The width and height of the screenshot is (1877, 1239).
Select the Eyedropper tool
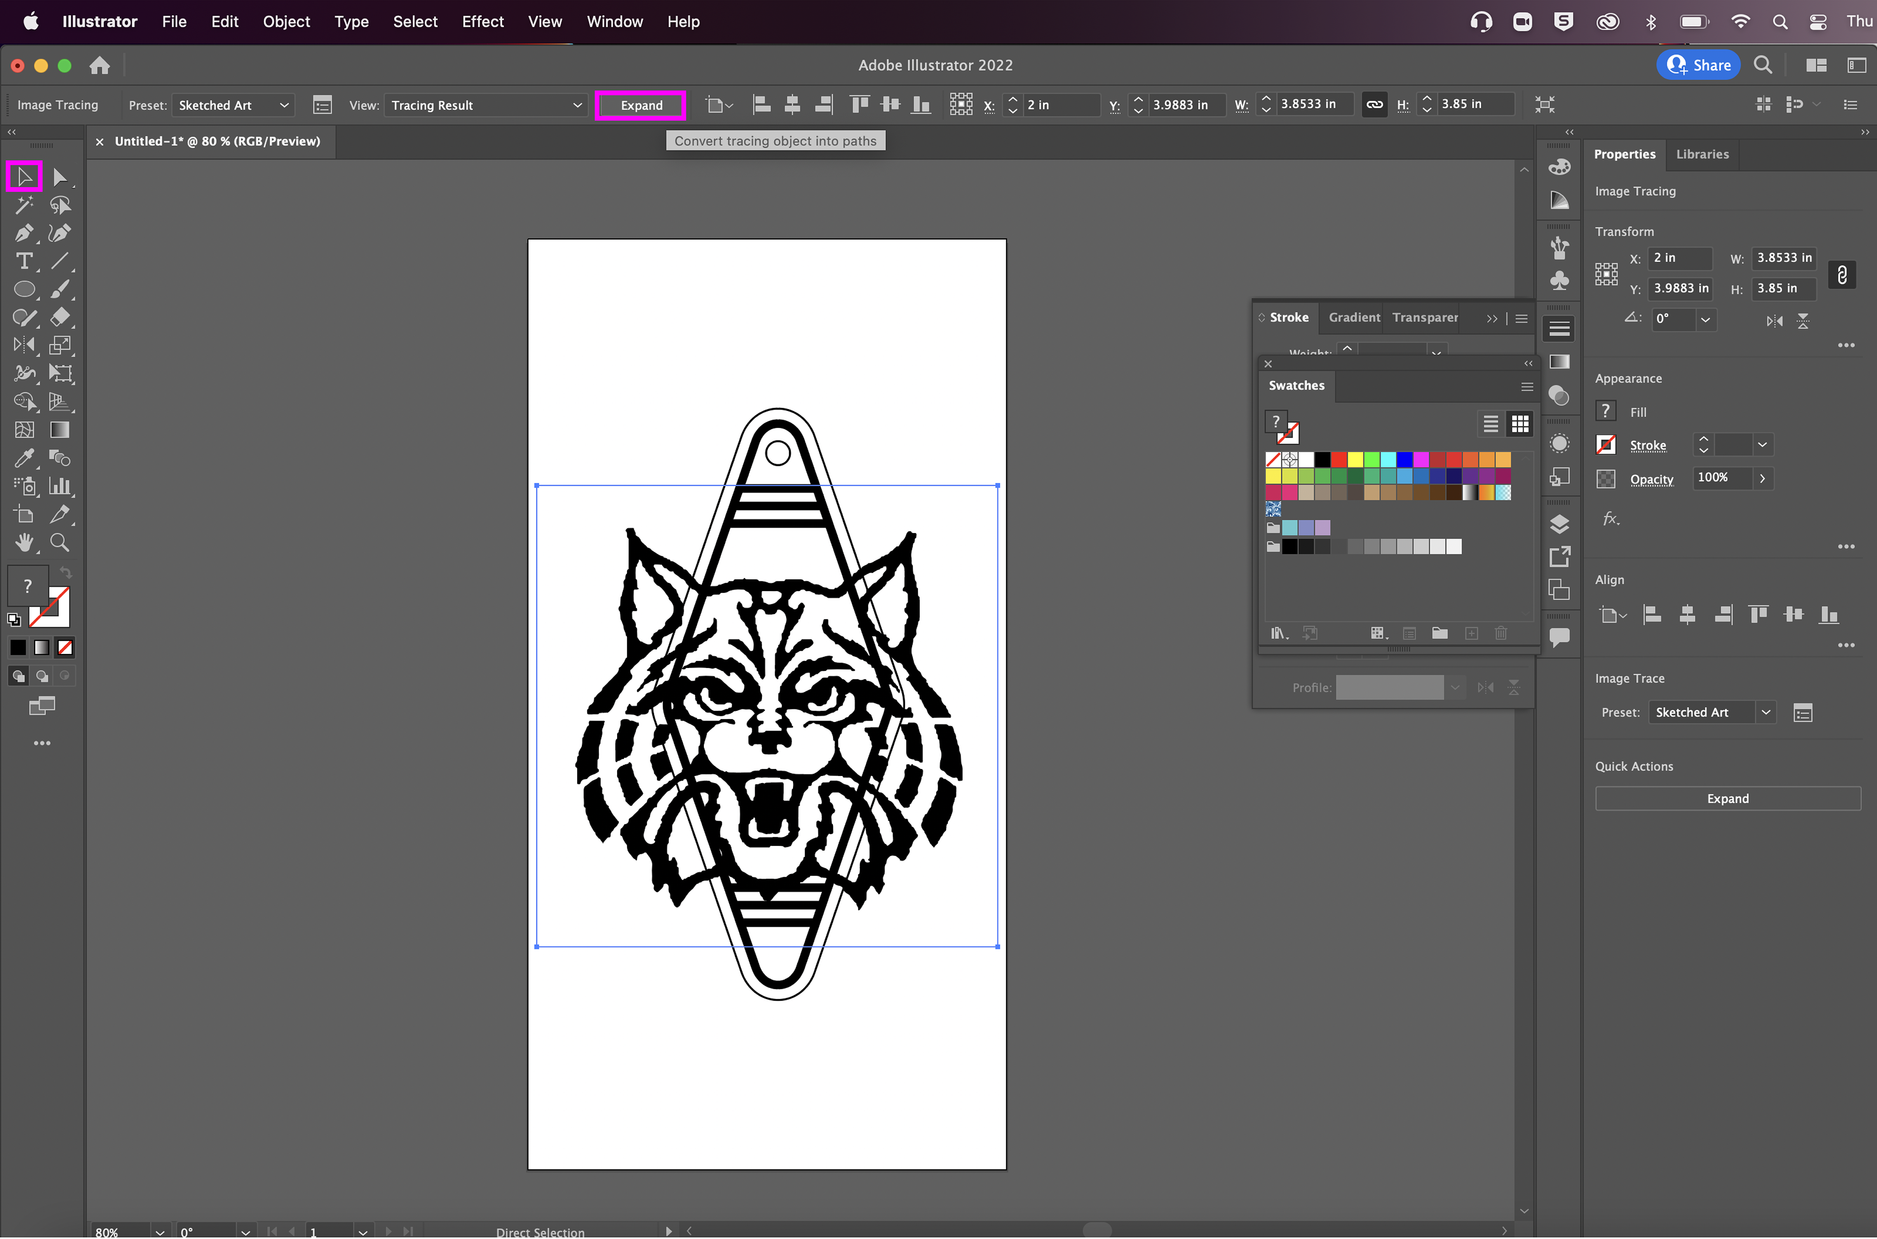[x=24, y=458]
